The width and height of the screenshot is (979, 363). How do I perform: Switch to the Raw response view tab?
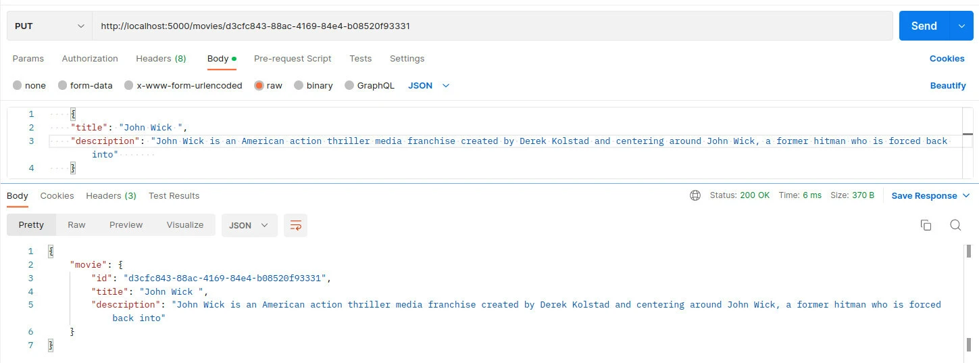pyautogui.click(x=76, y=225)
